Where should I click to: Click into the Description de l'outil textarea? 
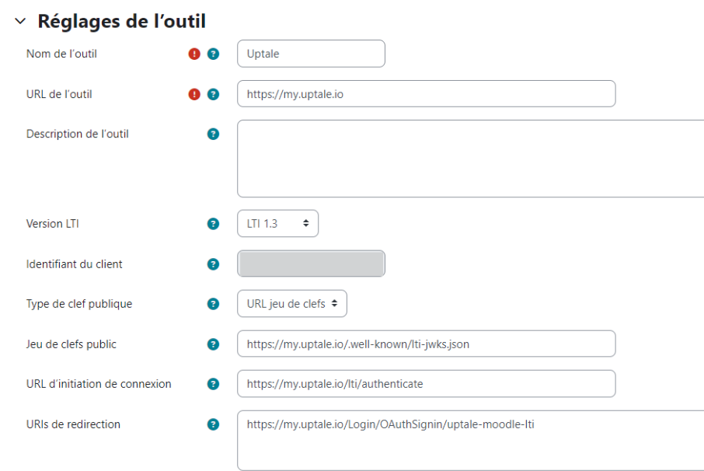(x=471, y=159)
